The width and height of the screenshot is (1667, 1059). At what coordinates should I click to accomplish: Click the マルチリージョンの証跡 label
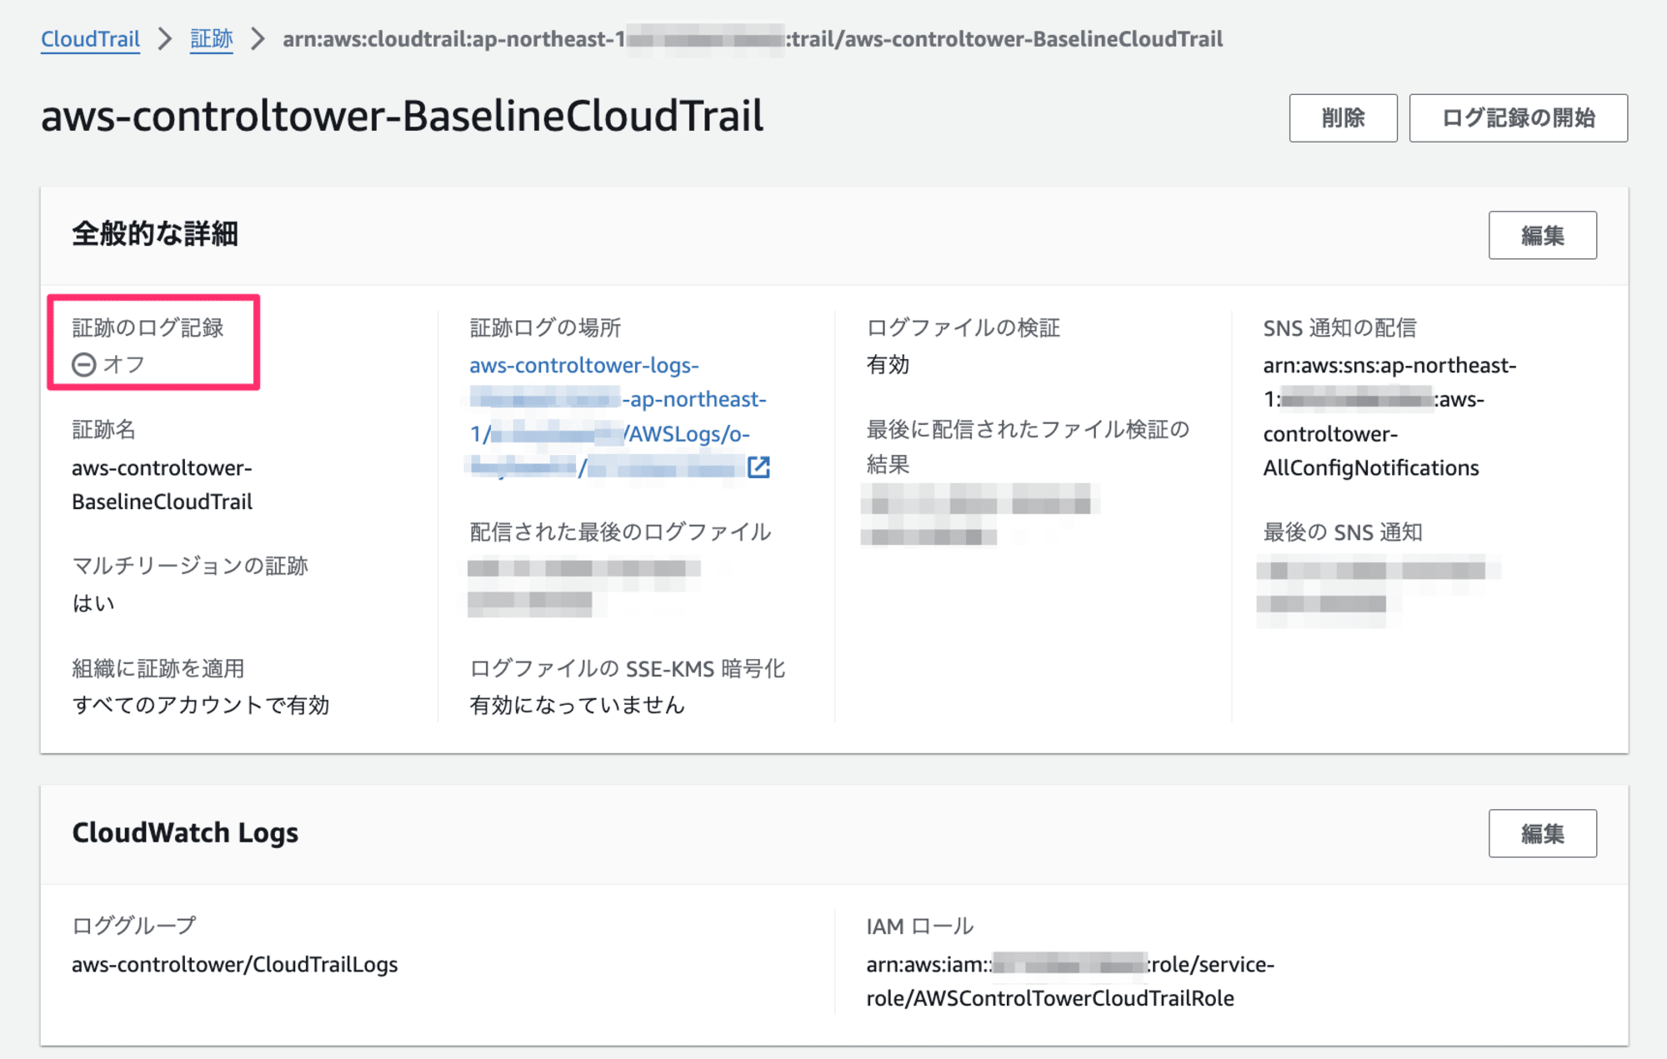tap(190, 566)
